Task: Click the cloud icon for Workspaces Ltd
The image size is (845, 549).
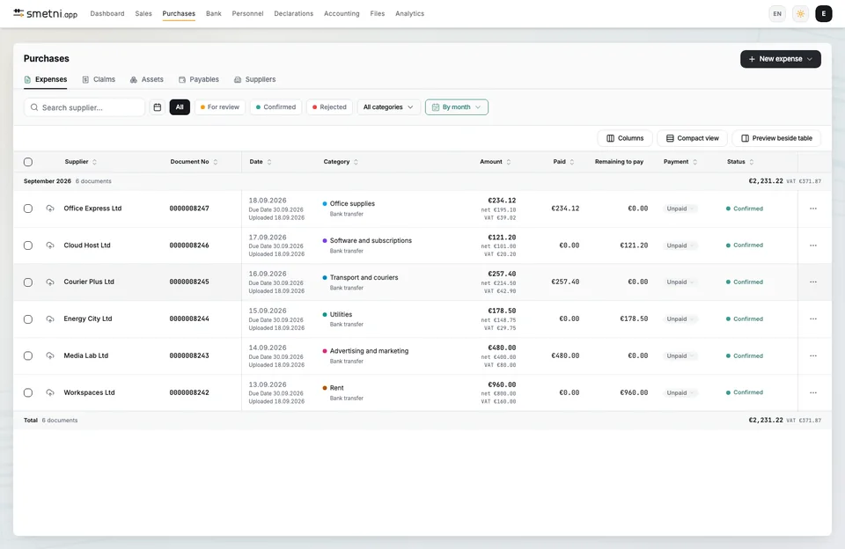Action: 50,392
